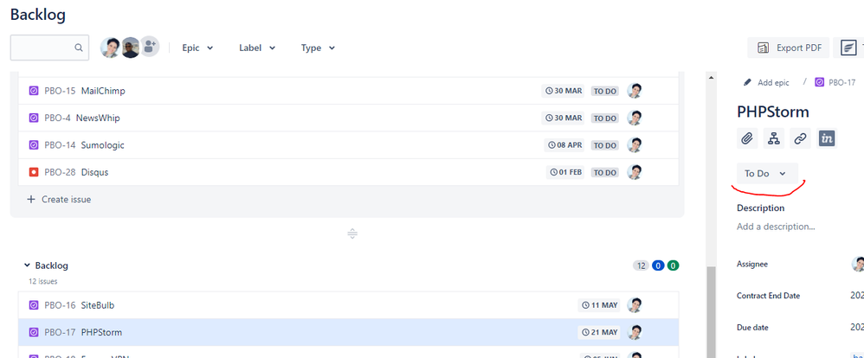Image resolution: width=864 pixels, height=358 pixels.
Task: Click assignee avatar on SiteBulb row
Action: [x=635, y=305]
